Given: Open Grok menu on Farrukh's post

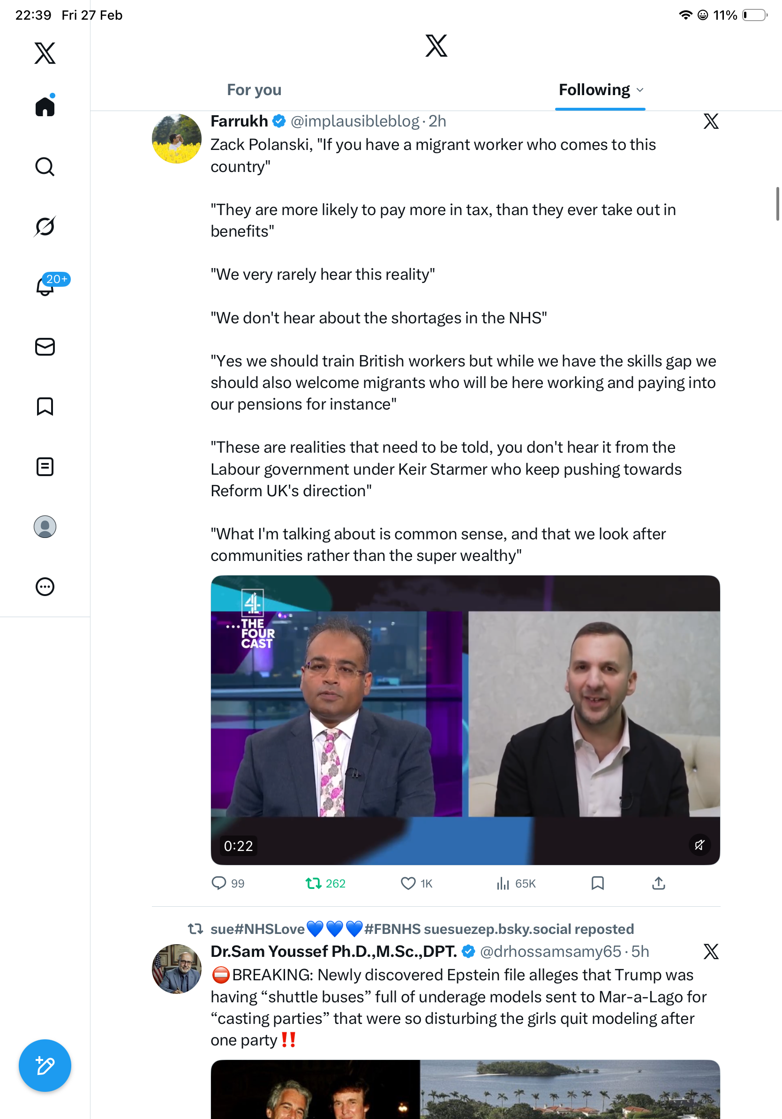Looking at the screenshot, I should click(x=711, y=121).
